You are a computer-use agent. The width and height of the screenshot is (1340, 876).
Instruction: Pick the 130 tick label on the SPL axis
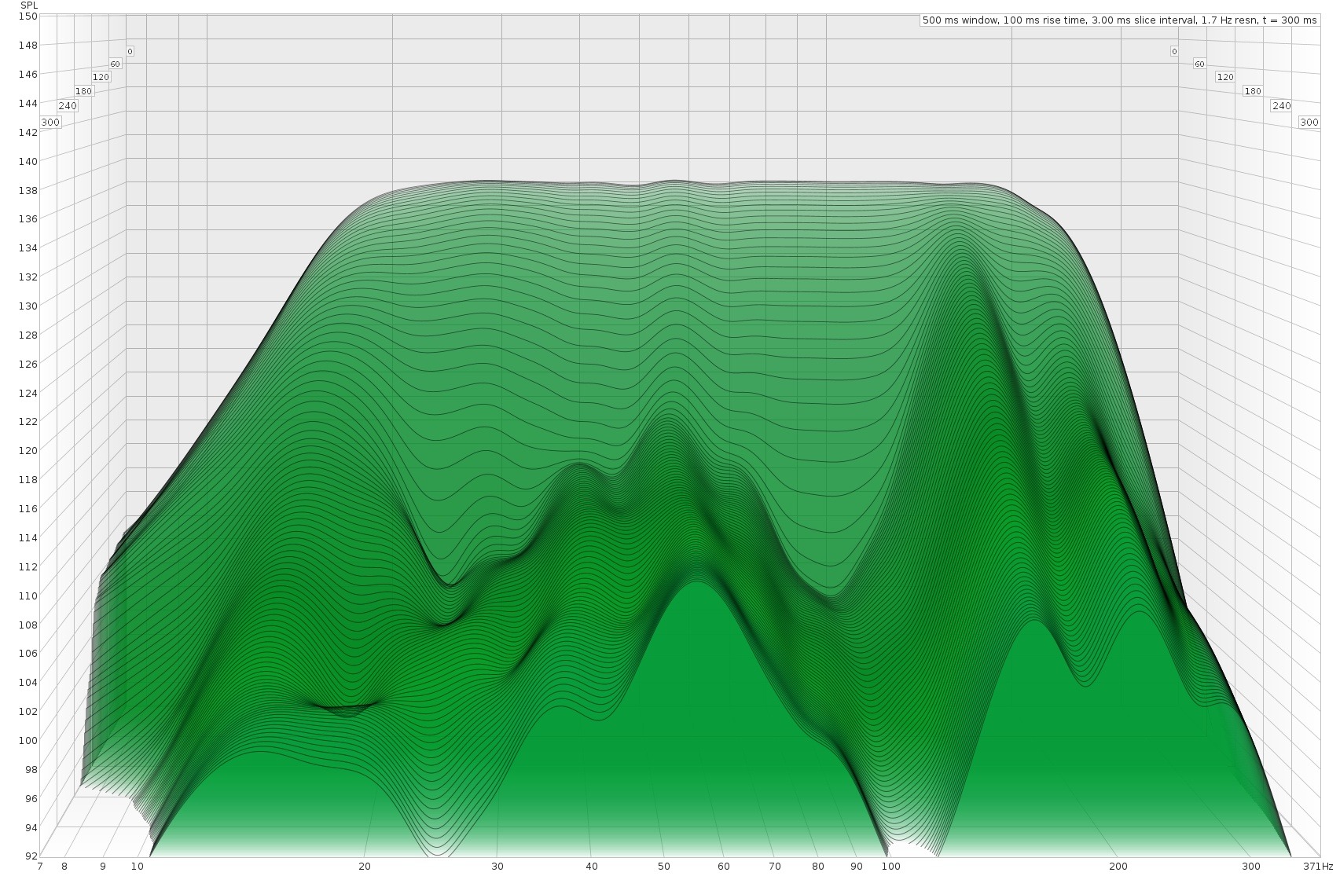pyautogui.click(x=28, y=306)
